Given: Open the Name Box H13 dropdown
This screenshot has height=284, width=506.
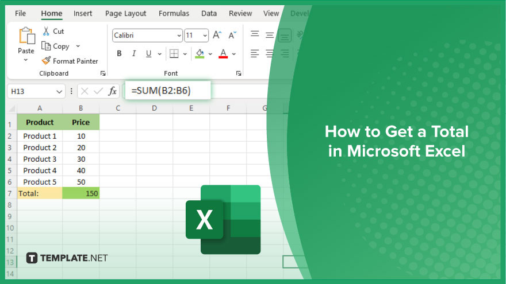Looking at the screenshot, I should pos(59,92).
